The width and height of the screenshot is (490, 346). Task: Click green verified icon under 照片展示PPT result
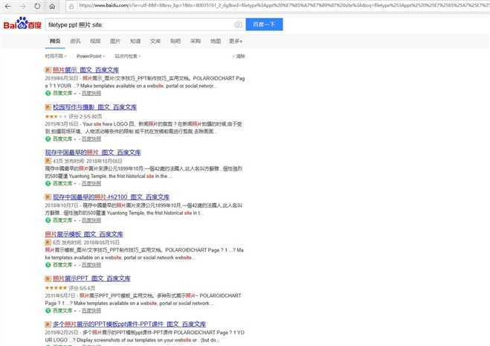click(x=48, y=310)
